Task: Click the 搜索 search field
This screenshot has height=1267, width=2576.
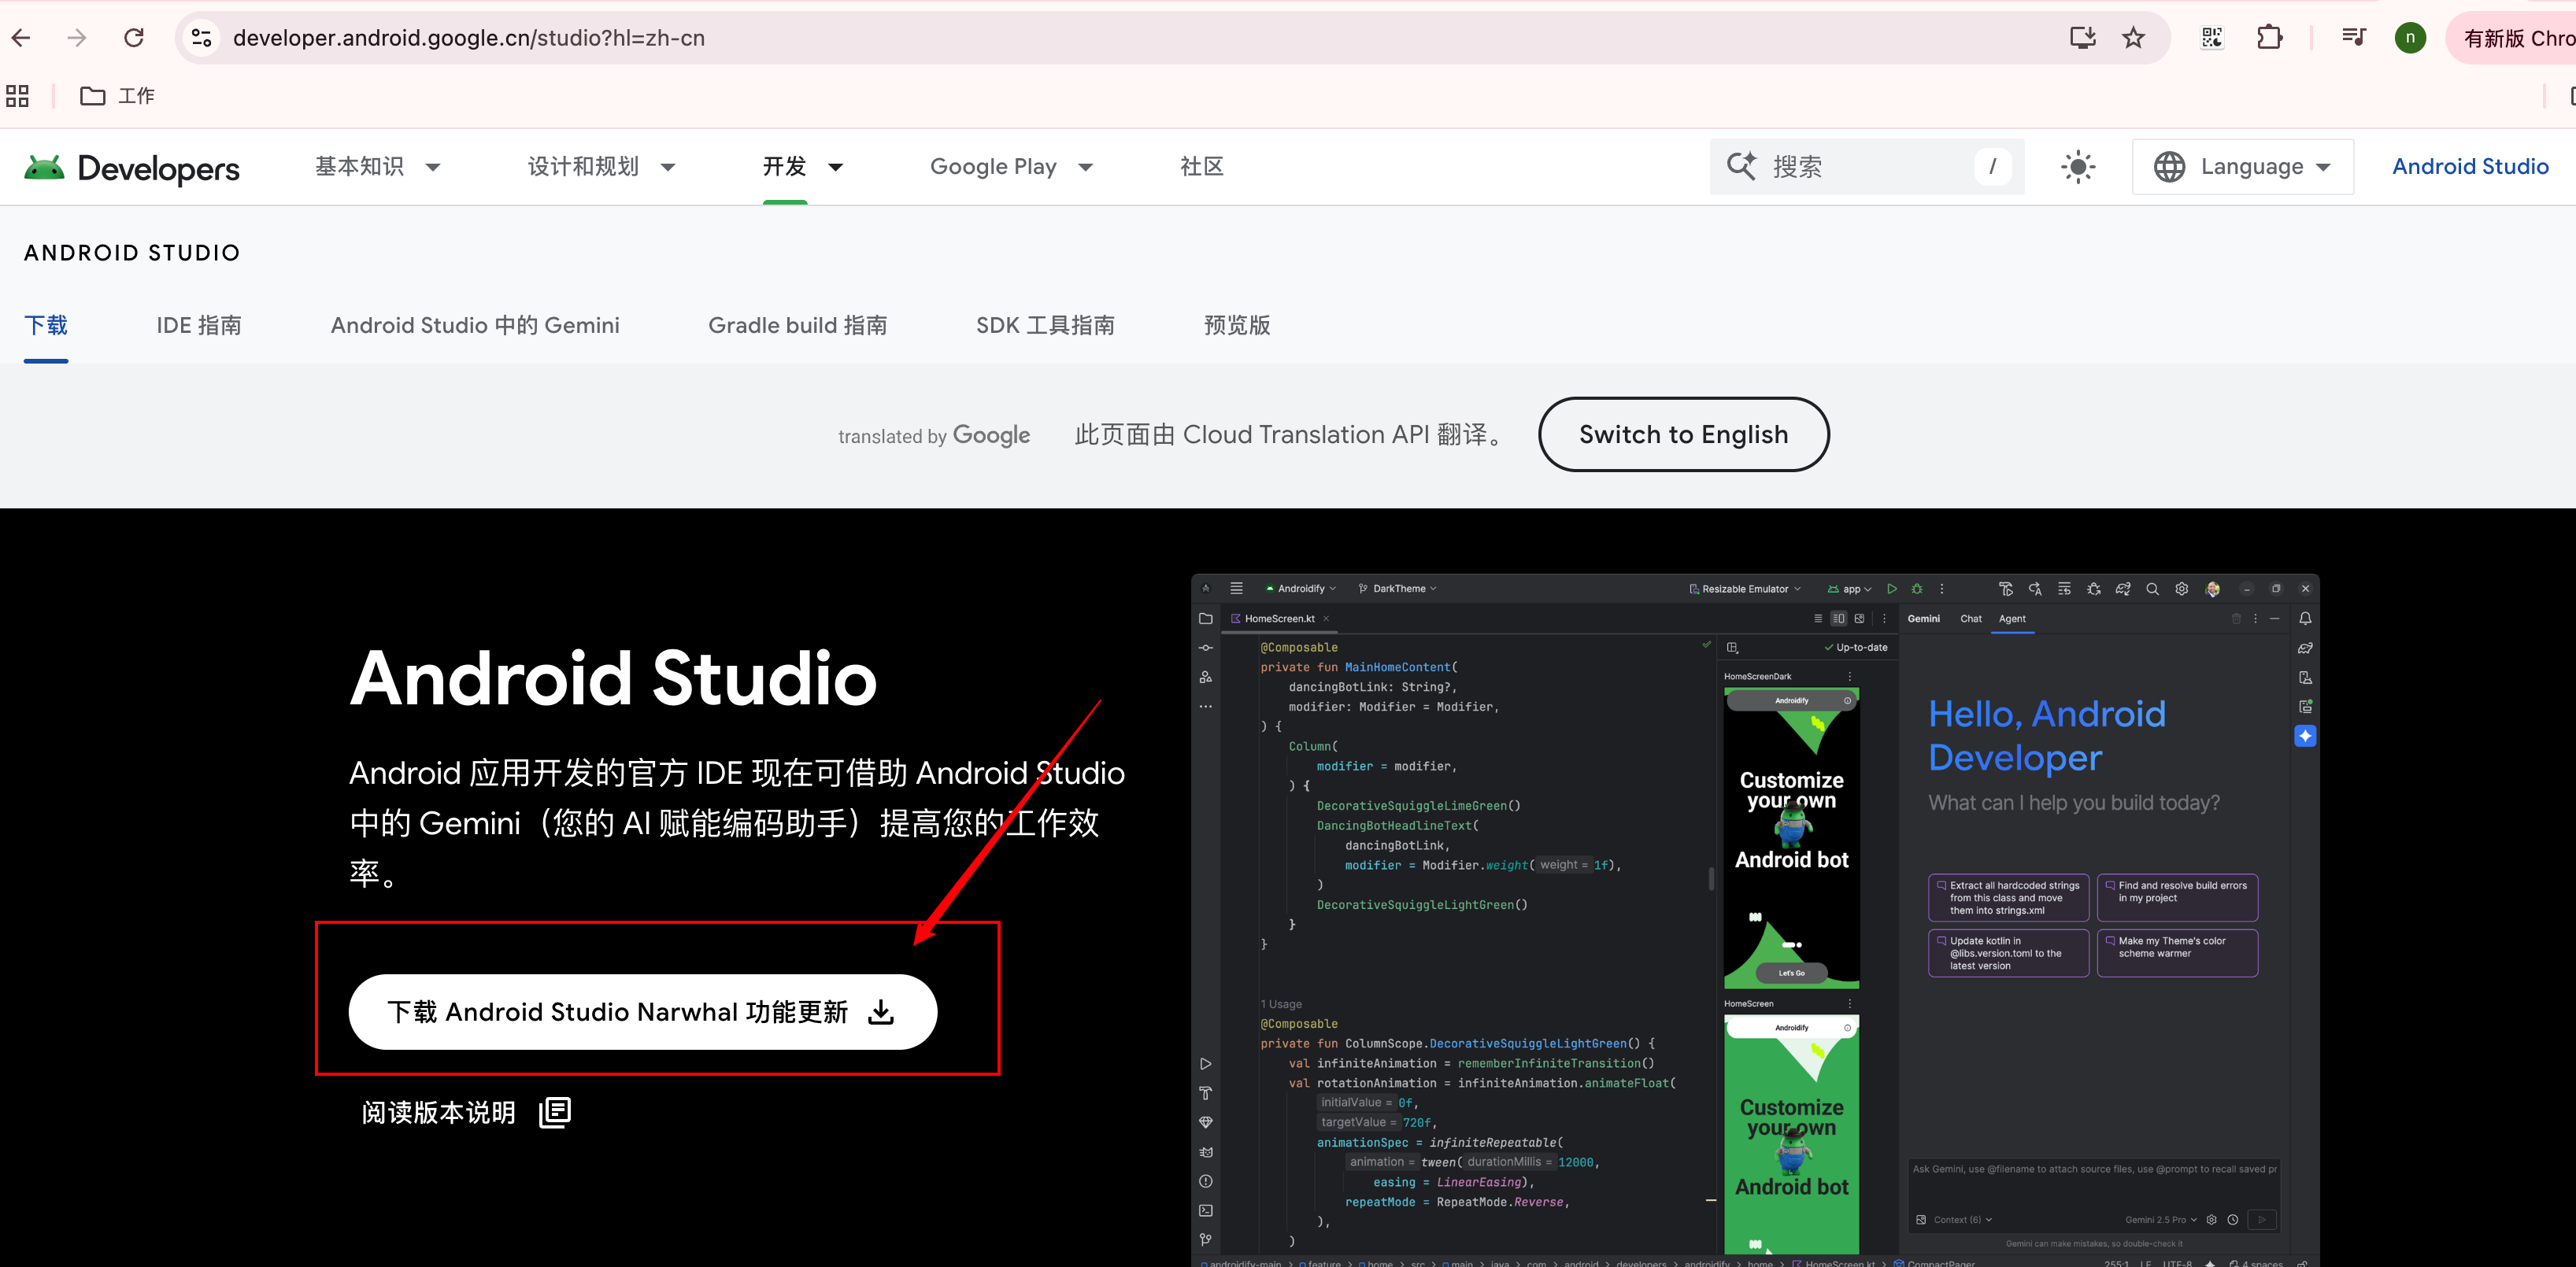Action: 1866,167
